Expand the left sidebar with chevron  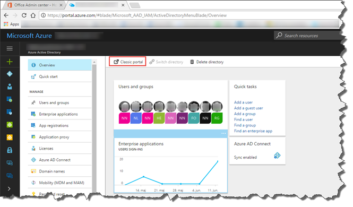(x=9, y=188)
